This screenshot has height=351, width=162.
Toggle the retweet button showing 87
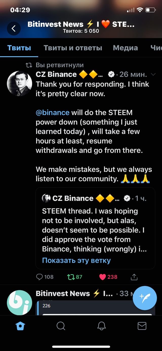point(71,277)
